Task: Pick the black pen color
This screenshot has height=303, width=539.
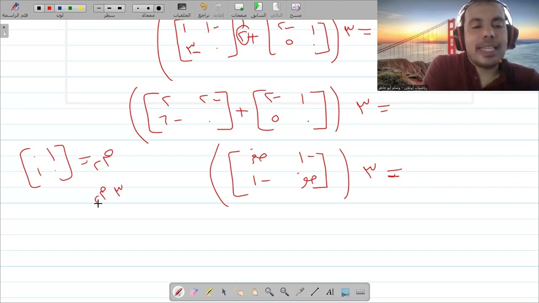Action: (x=39, y=8)
